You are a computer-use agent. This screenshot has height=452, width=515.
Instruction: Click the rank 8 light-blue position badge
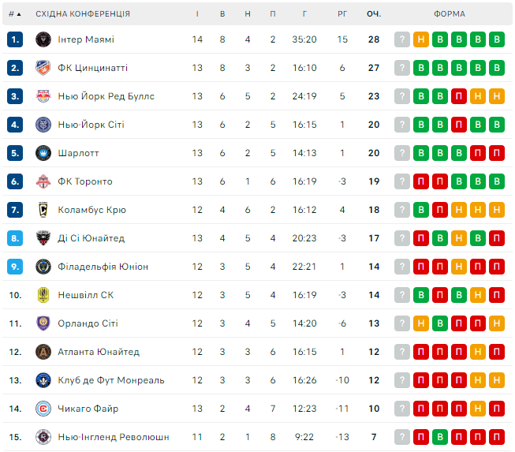[x=15, y=238]
